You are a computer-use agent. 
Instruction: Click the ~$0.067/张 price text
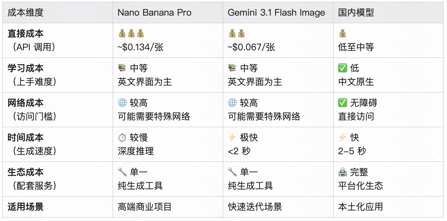(x=251, y=47)
